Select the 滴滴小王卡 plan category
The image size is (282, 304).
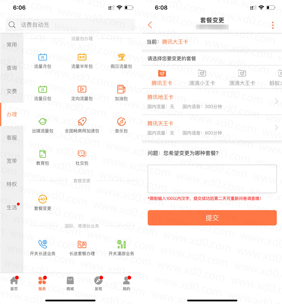click(202, 78)
